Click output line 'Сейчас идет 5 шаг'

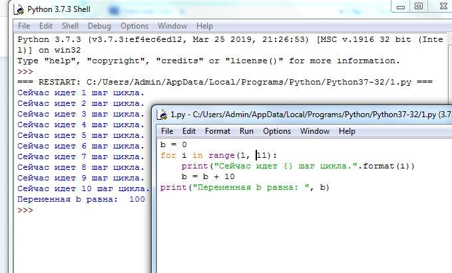[x=81, y=135]
